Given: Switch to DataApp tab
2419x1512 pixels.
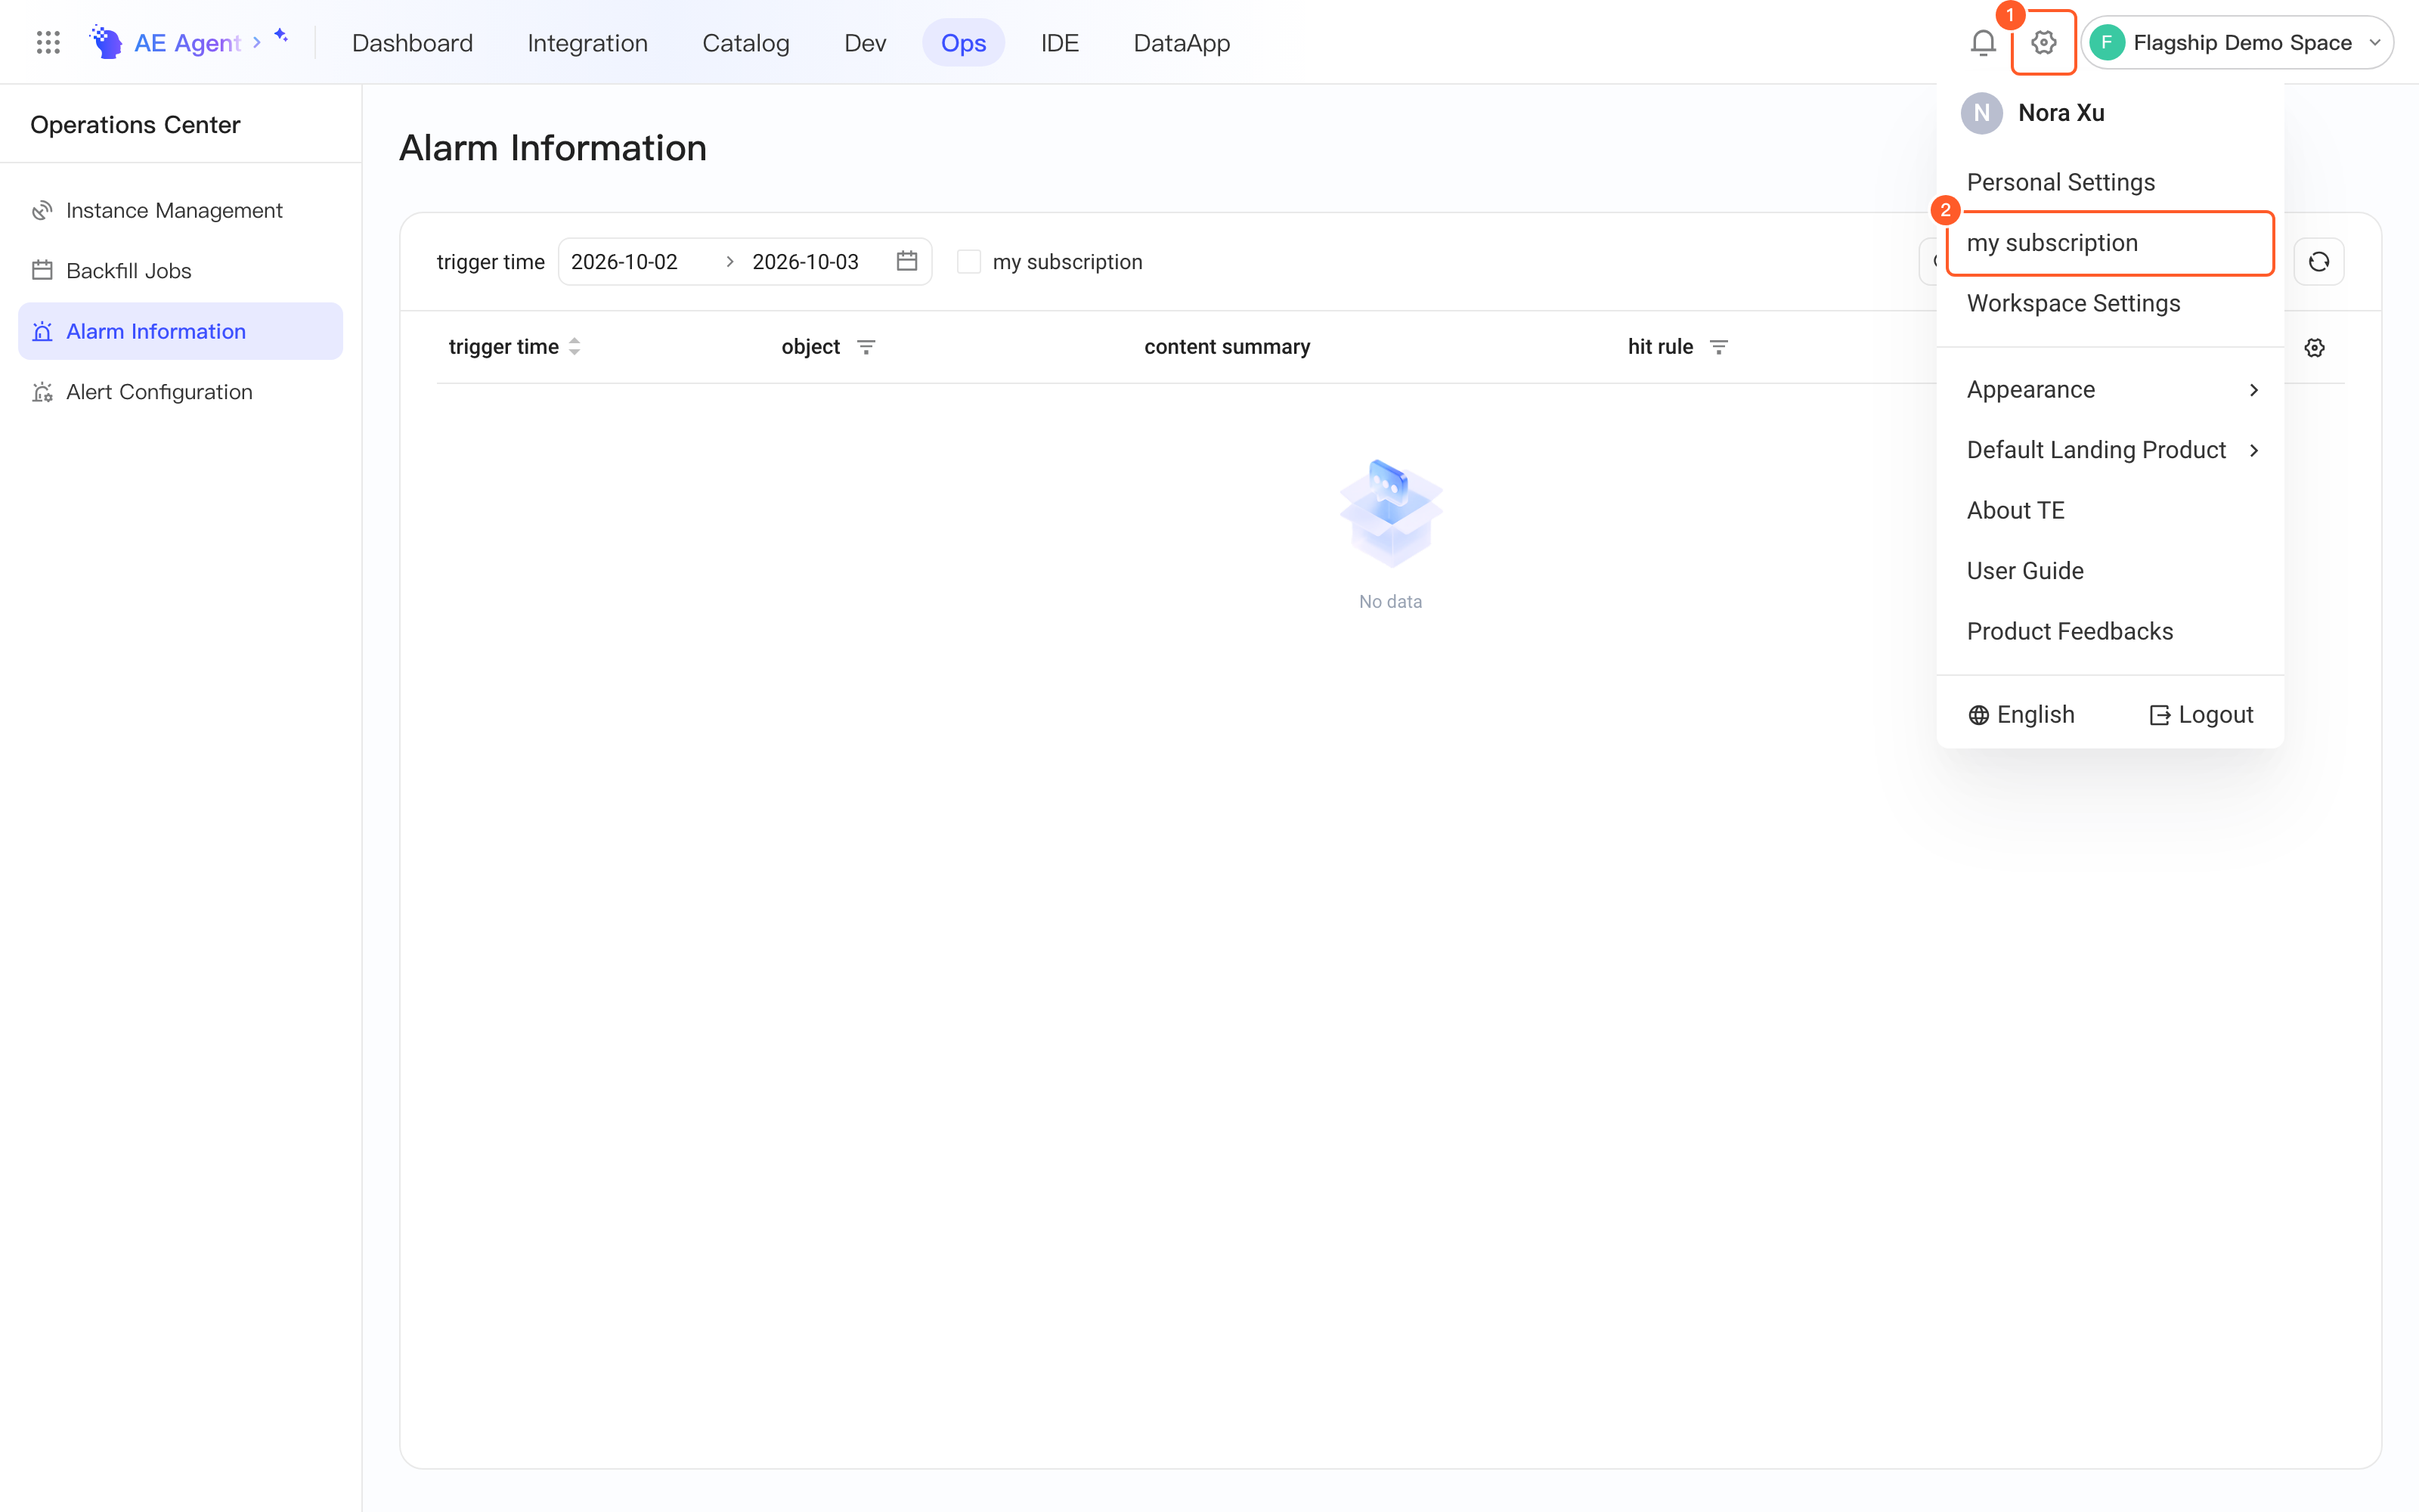Looking at the screenshot, I should point(1182,42).
